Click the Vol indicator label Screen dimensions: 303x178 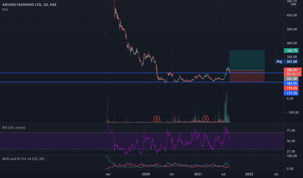pyautogui.click(x=5, y=9)
